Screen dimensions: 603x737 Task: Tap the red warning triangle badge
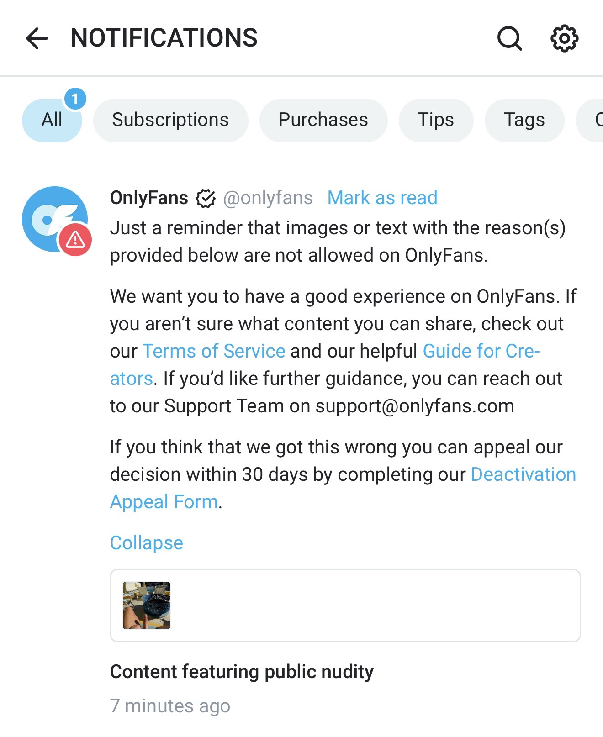75,240
